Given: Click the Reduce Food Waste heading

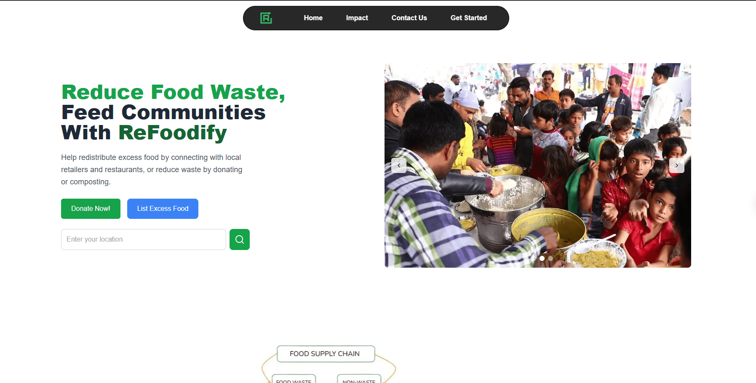Looking at the screenshot, I should (x=173, y=92).
